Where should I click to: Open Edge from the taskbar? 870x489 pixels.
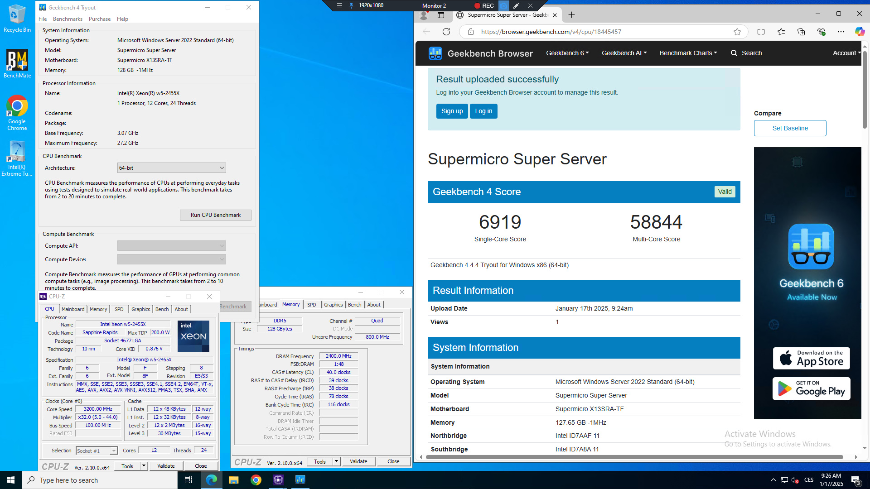tap(211, 480)
